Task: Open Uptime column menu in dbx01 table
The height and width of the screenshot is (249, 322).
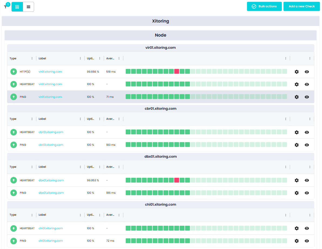Action: [x=100, y=167]
